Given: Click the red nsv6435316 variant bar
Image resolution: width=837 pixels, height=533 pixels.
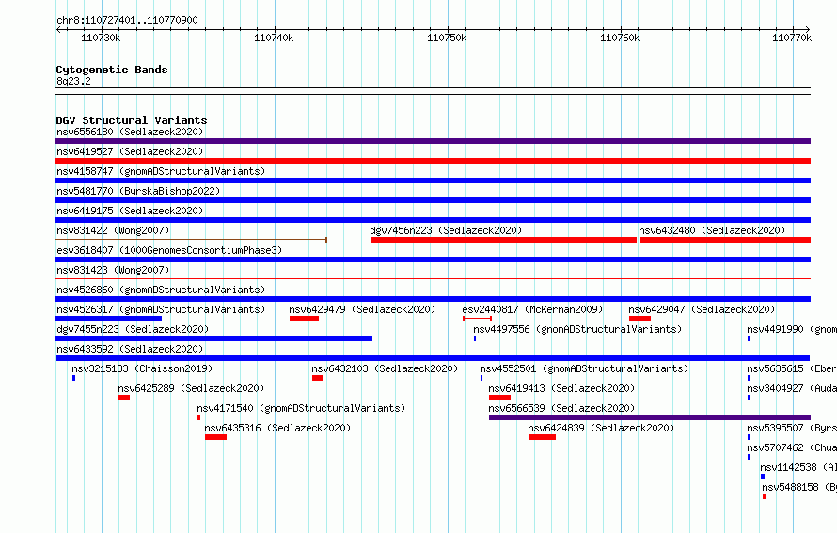Looking at the screenshot, I should (x=215, y=437).
